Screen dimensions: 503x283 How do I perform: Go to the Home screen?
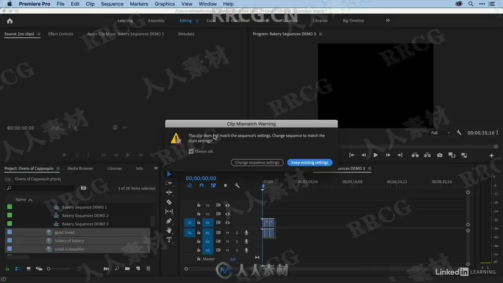click(x=10, y=21)
